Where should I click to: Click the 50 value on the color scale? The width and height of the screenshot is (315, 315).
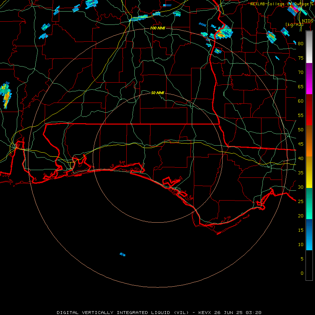pyautogui.click(x=301, y=129)
